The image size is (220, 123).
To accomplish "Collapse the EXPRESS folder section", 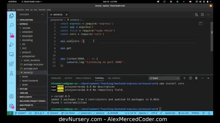I will click(24, 24).
